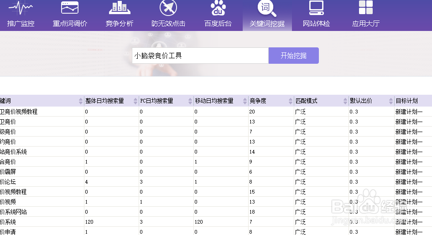Open 百度后台 paw icon
Viewport: 432px width, 235px height.
click(x=218, y=8)
